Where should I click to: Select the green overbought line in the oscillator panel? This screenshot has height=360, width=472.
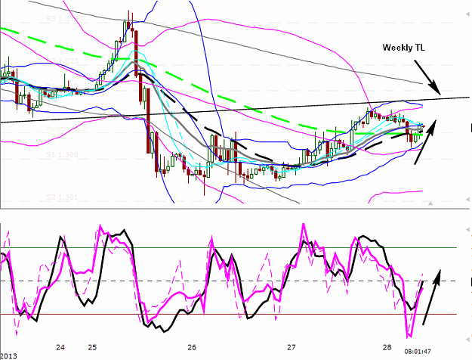point(229,248)
